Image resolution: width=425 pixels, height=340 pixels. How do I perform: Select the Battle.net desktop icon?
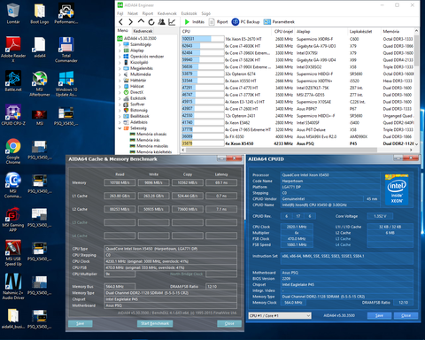pos(13,81)
